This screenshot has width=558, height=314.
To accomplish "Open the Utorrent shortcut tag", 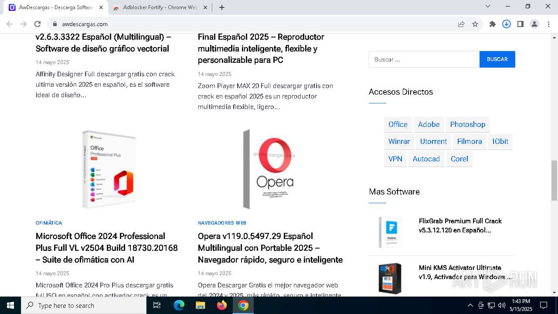I will click(x=433, y=141).
